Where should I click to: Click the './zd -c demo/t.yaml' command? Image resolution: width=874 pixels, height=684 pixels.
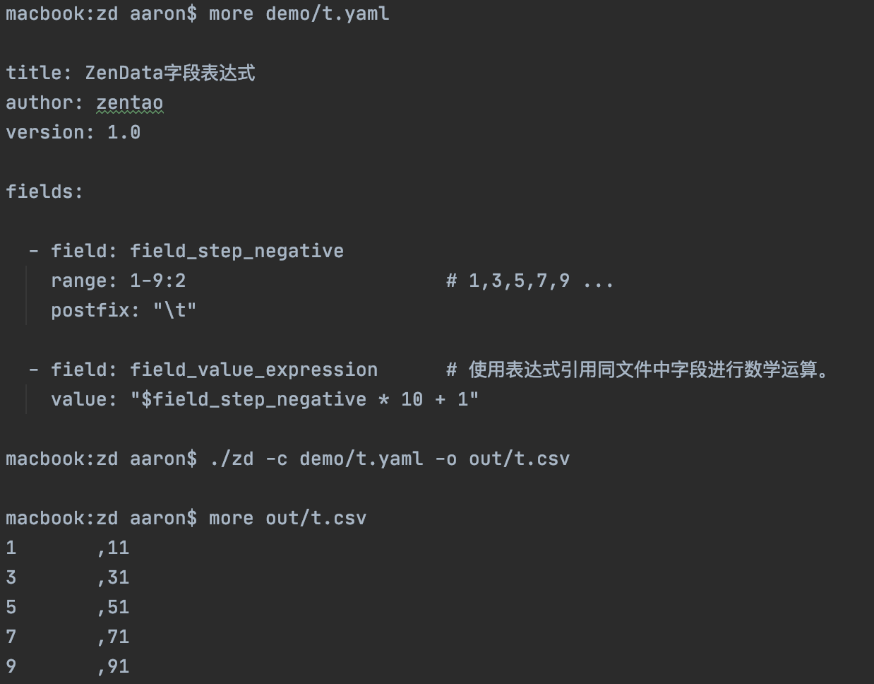tap(316, 459)
